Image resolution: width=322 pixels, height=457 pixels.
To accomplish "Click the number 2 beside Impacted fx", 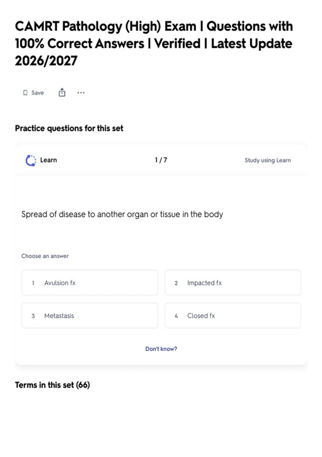I will (176, 283).
